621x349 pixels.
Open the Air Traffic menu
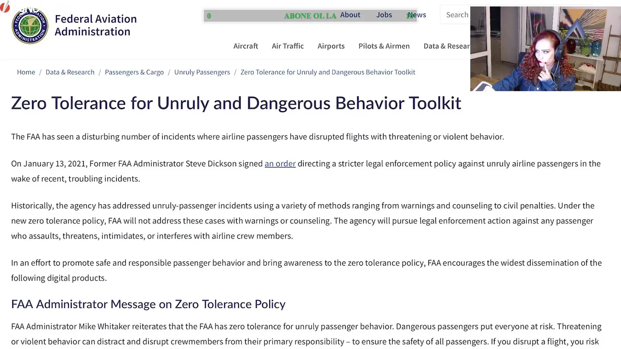[288, 46]
